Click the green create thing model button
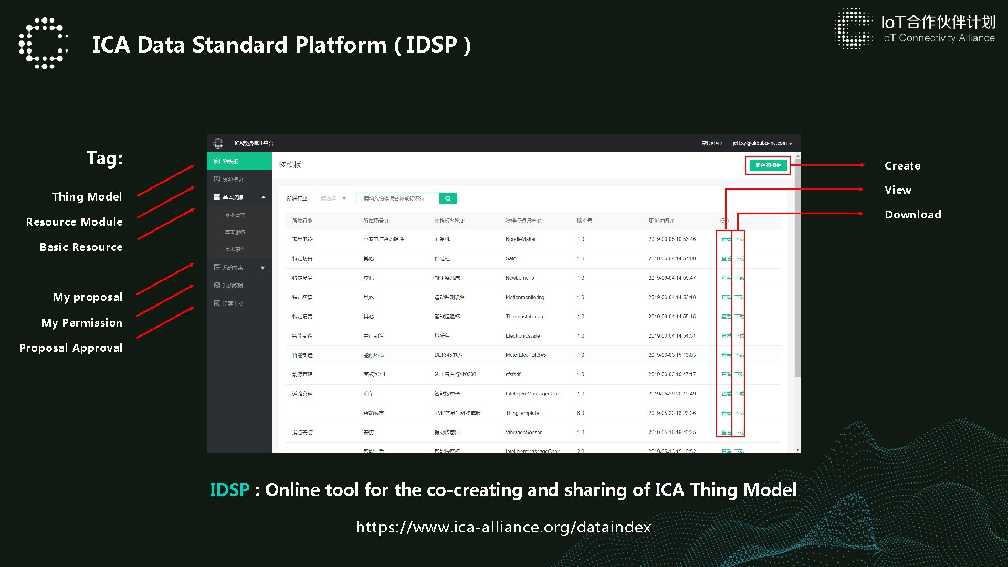This screenshot has width=1008, height=567. [768, 165]
